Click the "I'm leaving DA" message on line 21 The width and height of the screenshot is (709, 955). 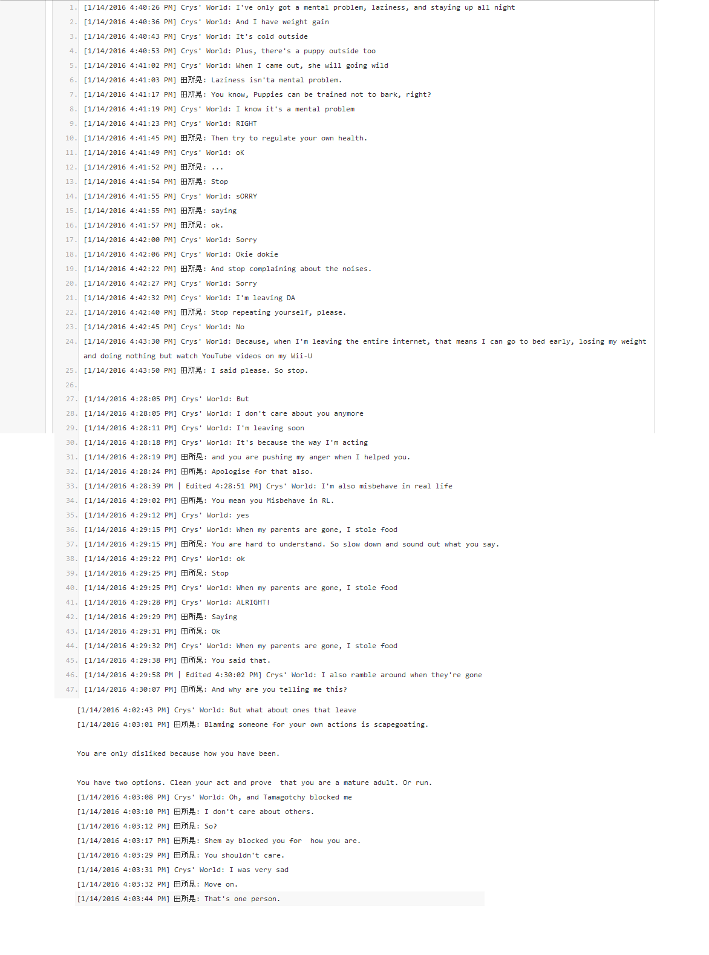click(189, 298)
